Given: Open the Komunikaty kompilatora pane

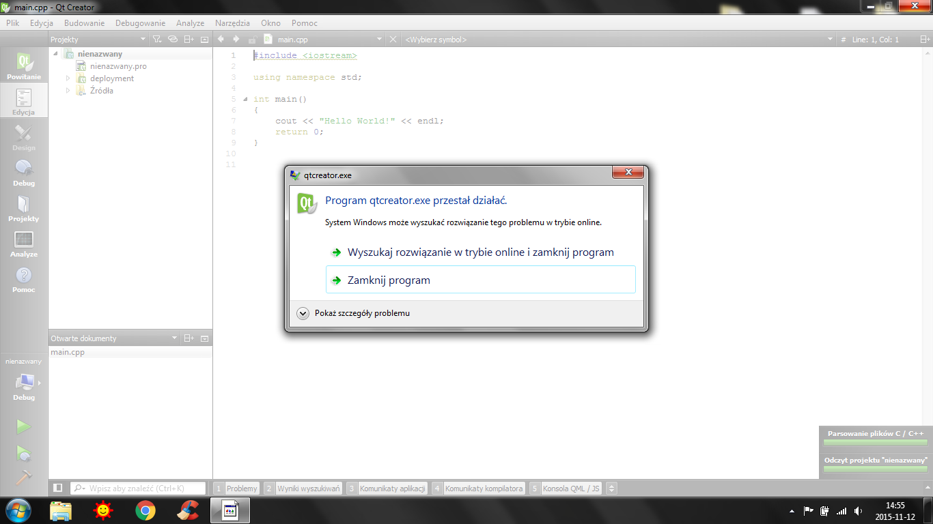Looking at the screenshot, I should [478, 489].
